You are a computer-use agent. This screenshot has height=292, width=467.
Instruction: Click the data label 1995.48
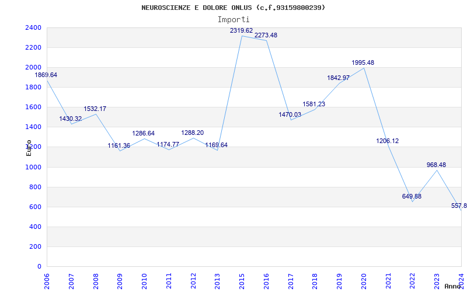363,63
